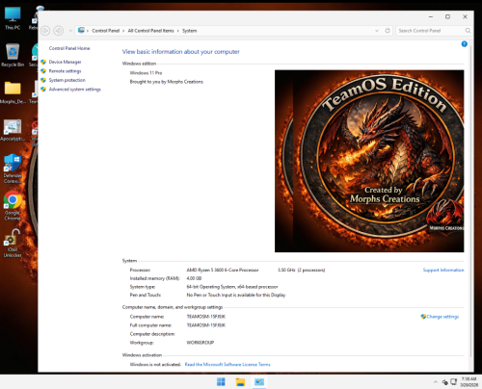Click the refresh icon in address bar

388,31
